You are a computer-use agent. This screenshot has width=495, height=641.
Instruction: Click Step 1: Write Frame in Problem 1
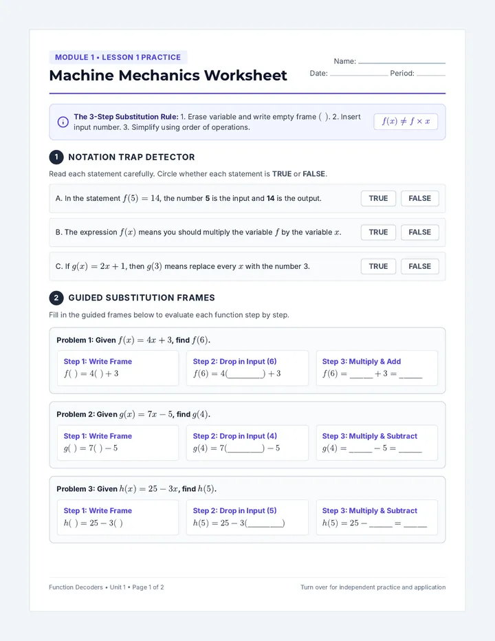[x=98, y=361]
